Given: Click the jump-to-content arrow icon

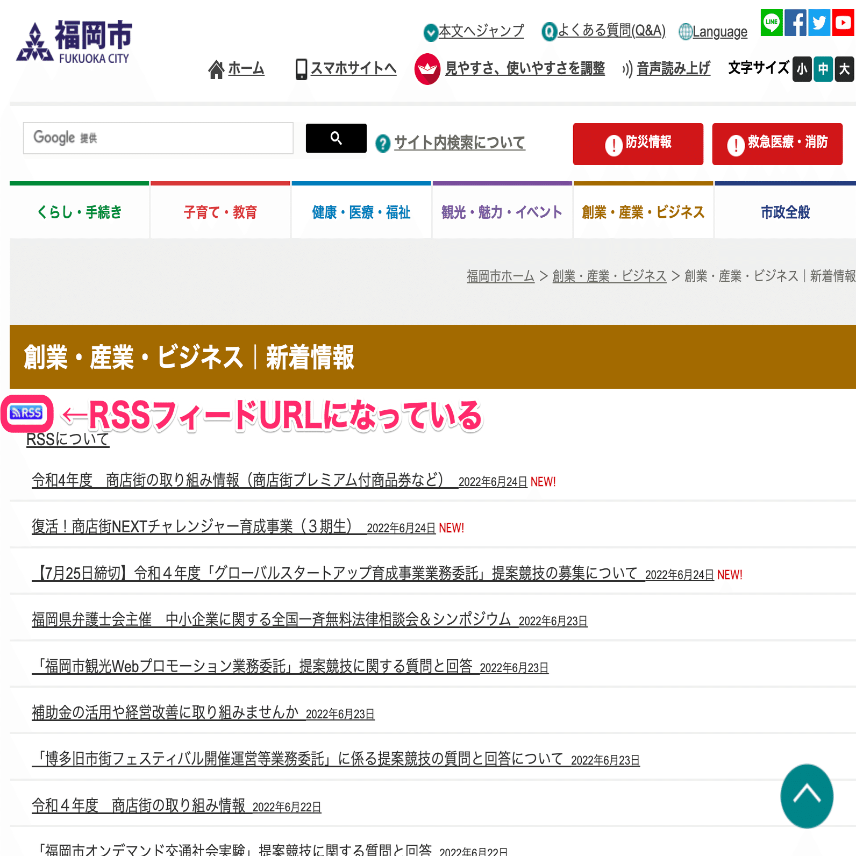Looking at the screenshot, I should coord(431,32).
